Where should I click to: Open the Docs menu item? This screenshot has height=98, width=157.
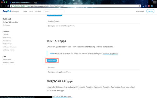click(25, 11)
